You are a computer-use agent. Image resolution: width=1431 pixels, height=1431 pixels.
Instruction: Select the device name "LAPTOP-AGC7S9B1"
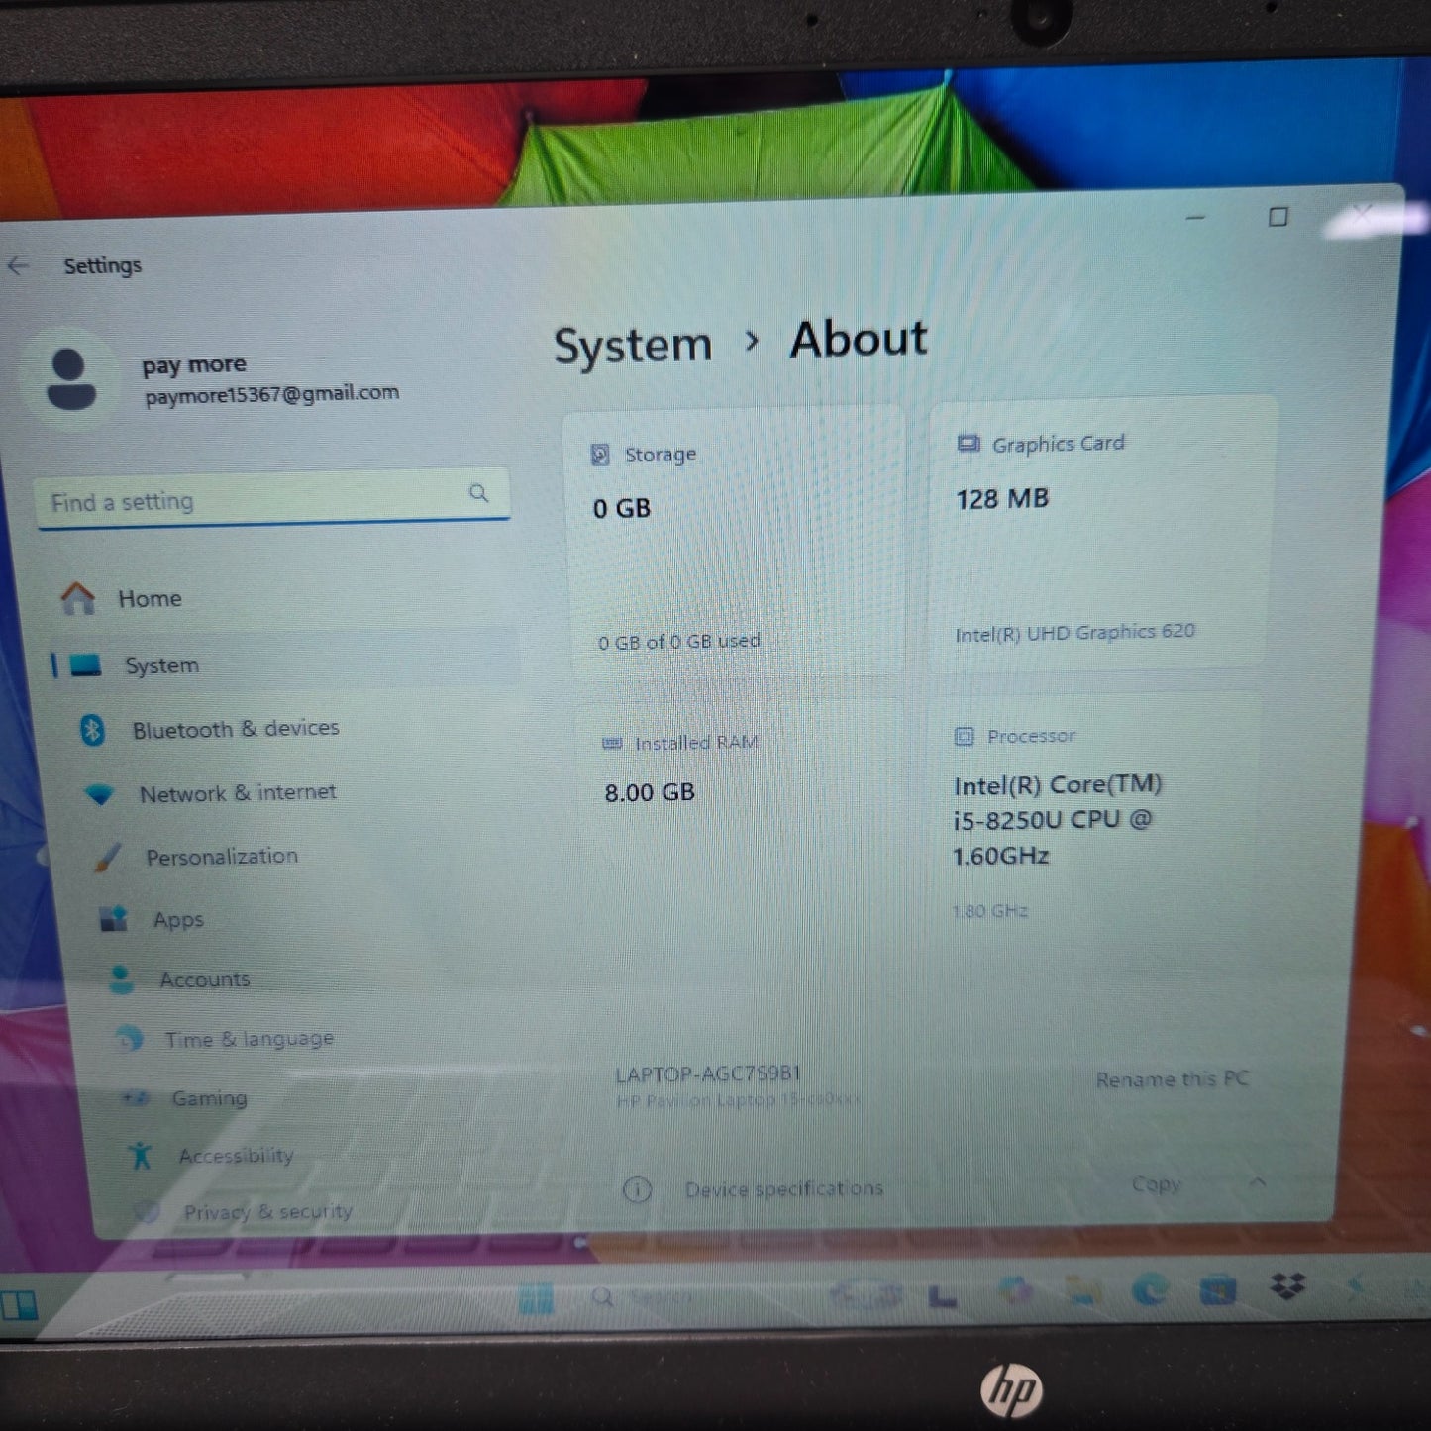pos(708,1073)
